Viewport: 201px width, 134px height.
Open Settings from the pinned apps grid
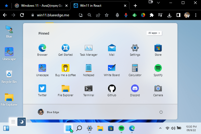click(135, 50)
